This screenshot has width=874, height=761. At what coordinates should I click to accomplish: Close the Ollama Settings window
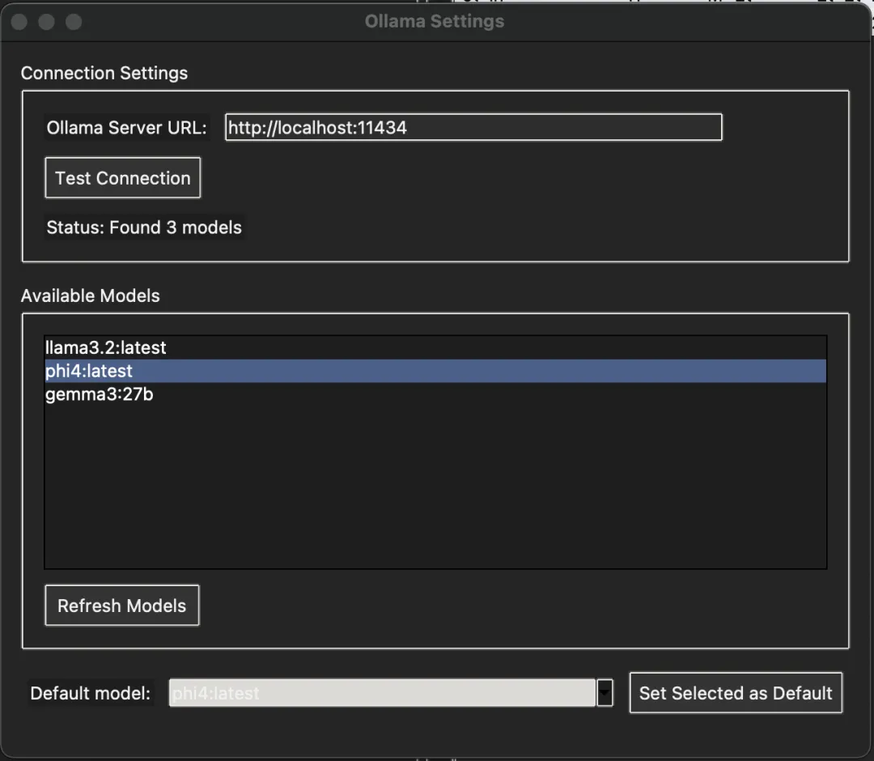[19, 22]
